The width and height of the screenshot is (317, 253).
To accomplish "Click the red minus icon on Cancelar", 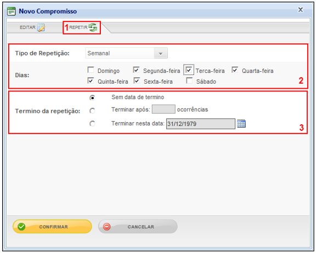I will [107, 227].
